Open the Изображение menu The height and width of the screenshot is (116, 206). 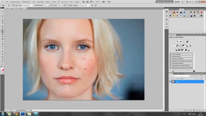click(26, 2)
